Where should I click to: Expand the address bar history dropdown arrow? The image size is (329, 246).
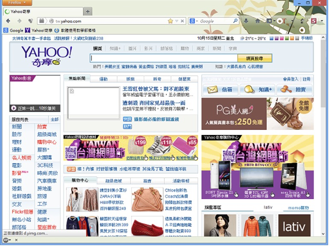[x=176, y=21]
